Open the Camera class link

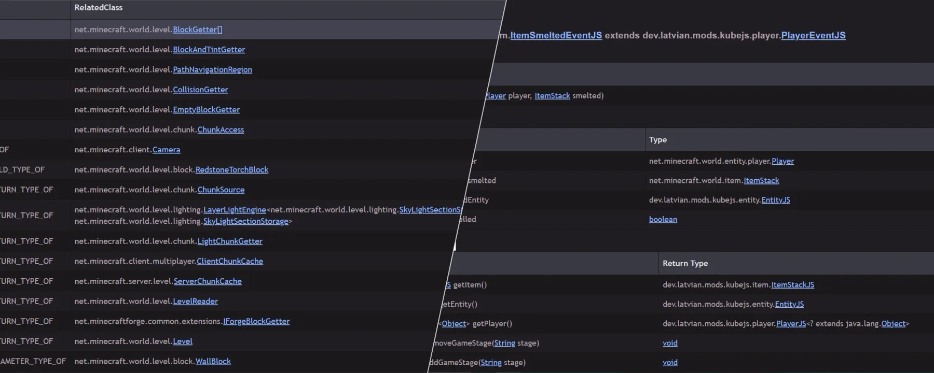coord(166,150)
